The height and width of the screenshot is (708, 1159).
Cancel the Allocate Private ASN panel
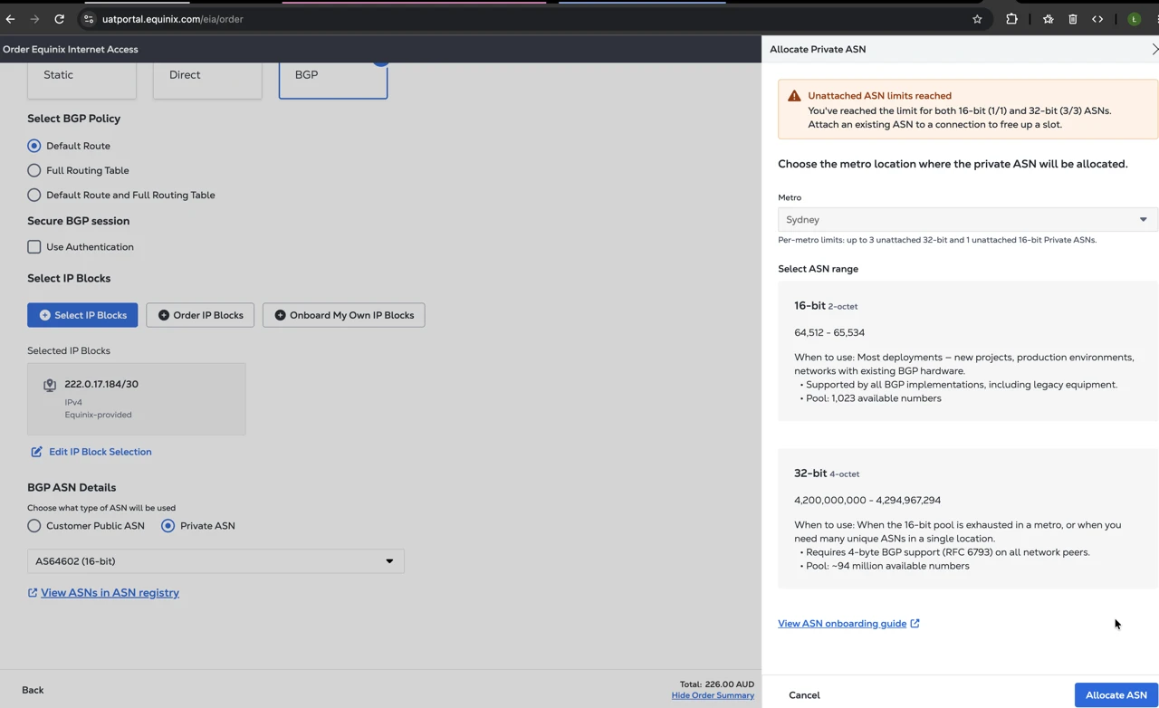click(x=804, y=695)
